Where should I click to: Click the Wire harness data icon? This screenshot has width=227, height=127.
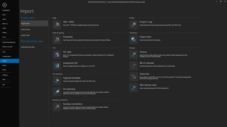tap(133, 88)
